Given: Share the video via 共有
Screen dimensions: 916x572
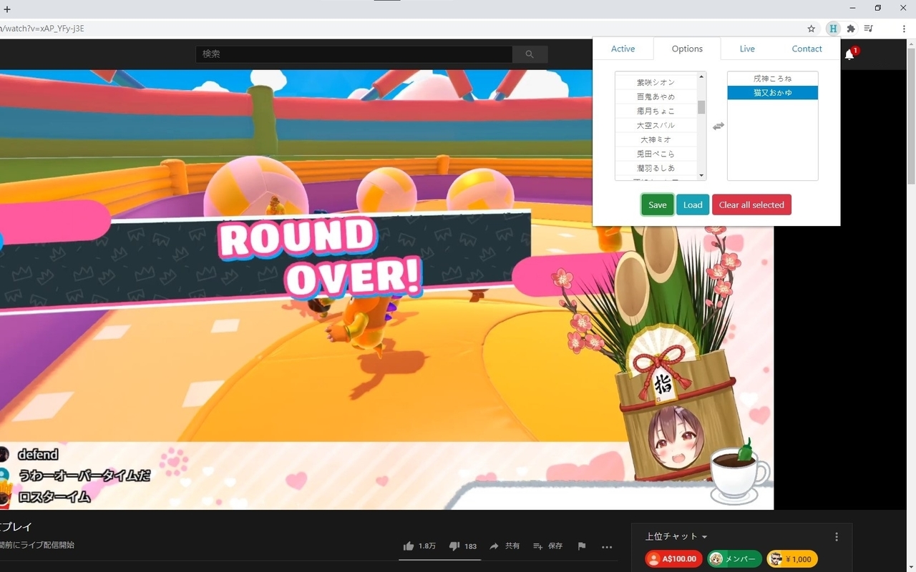Looking at the screenshot, I should coord(505,546).
